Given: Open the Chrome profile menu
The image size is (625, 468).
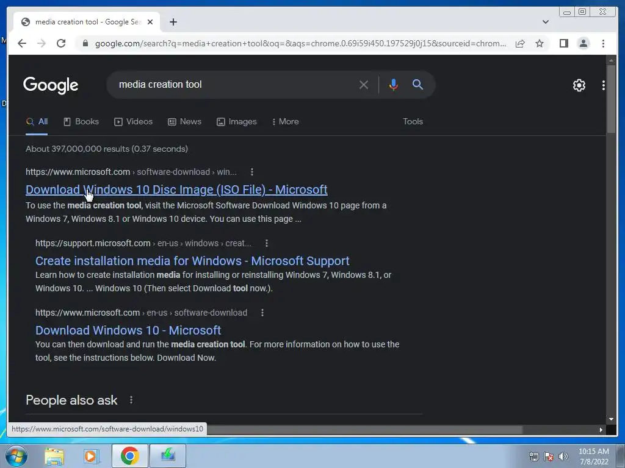Looking at the screenshot, I should (x=583, y=43).
